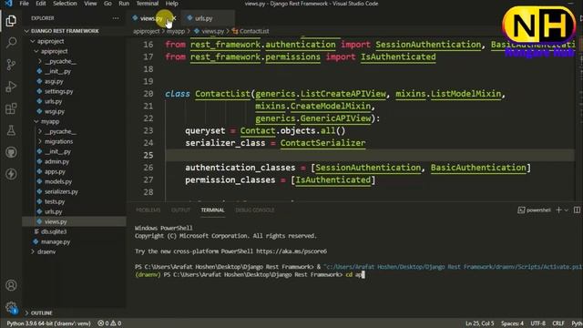Viewport: 583px width, 328px height.
Task: Open serializers.py in the explorer
Action: pos(61,192)
